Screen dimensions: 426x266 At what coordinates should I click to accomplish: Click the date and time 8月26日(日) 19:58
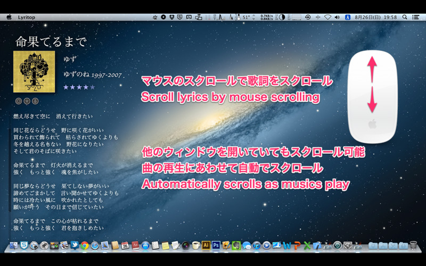(x=376, y=17)
